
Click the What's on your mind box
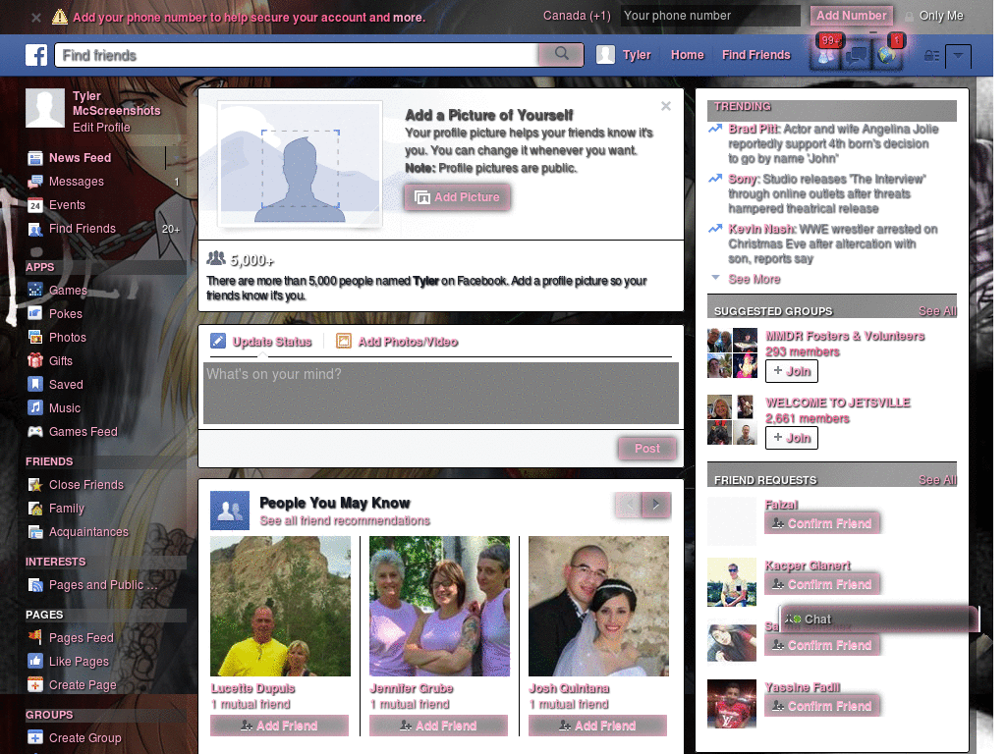[441, 393]
